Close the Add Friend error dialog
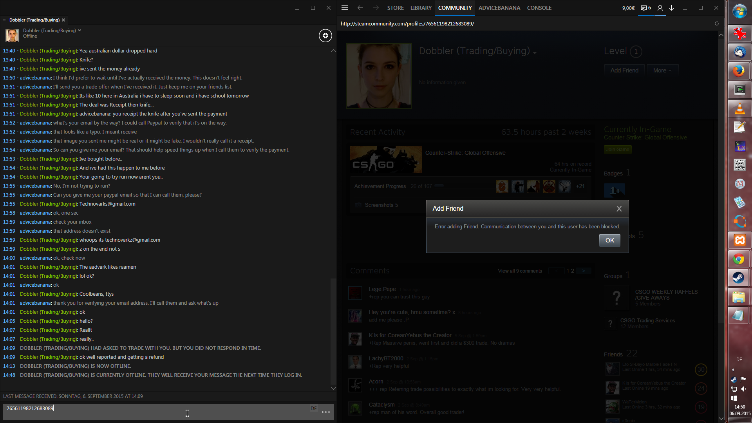The image size is (752, 423). (619, 209)
